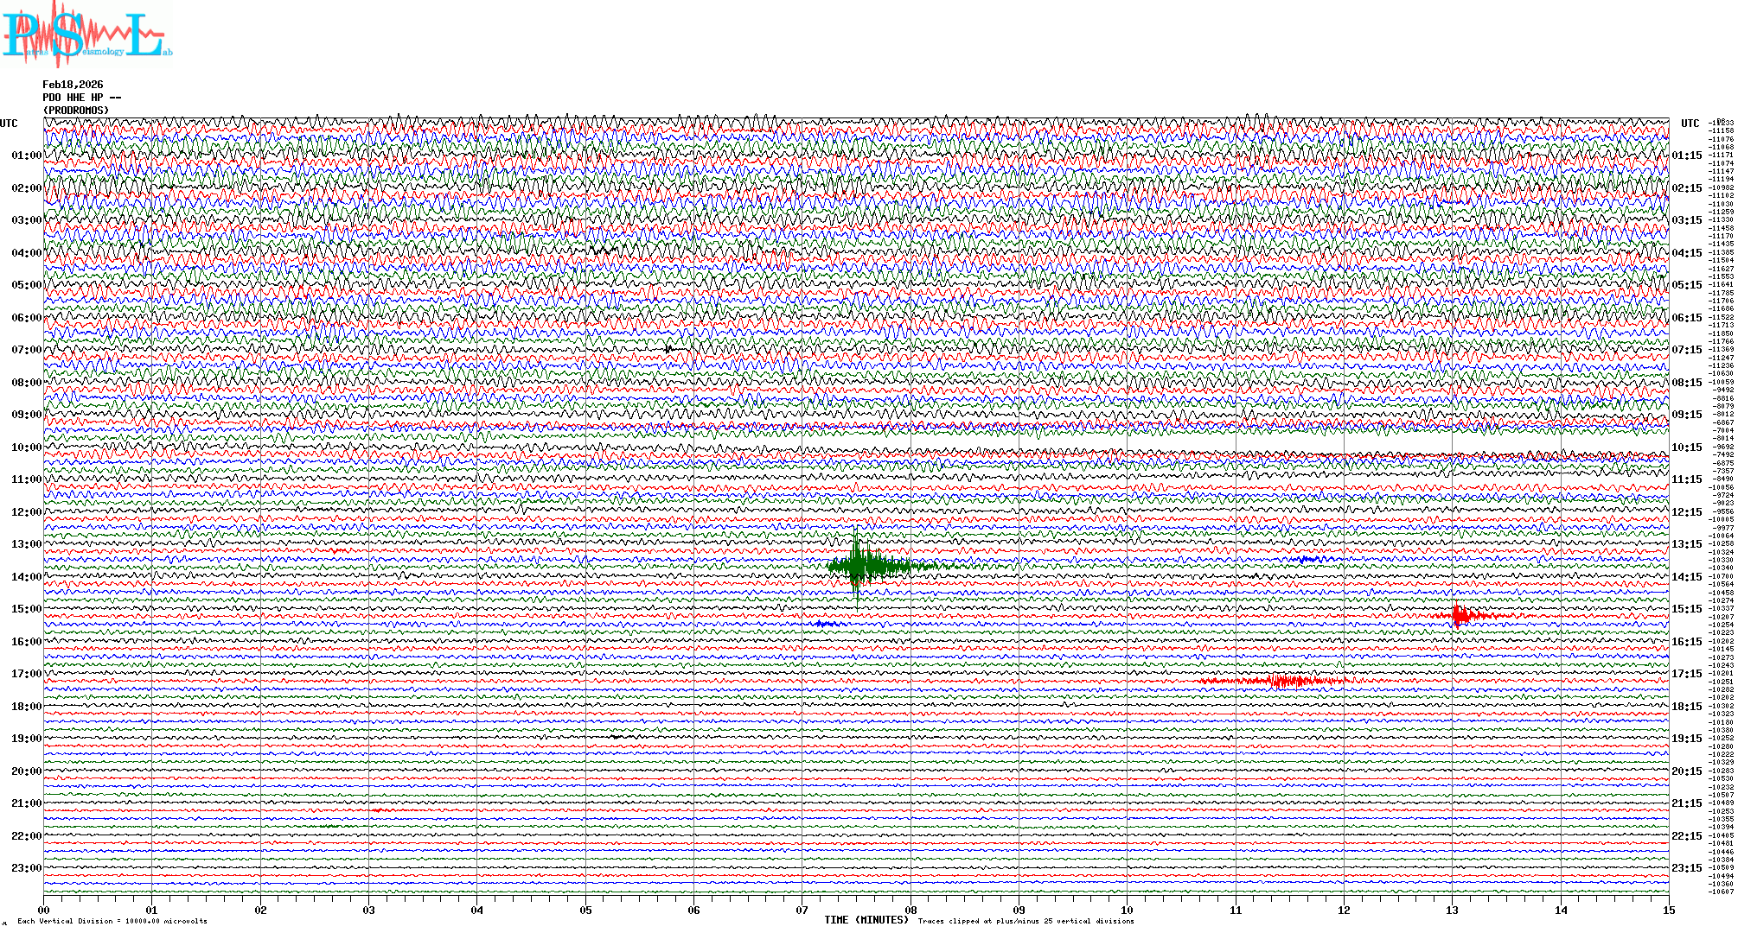
Task: Click the TIME (MINUTES) axis title
Action: point(866,920)
